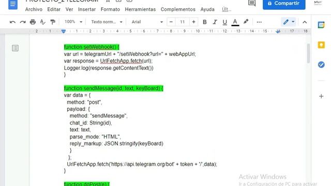331x186 pixels.
Task: Click the font size field showing 11
Action: pos(182,22)
